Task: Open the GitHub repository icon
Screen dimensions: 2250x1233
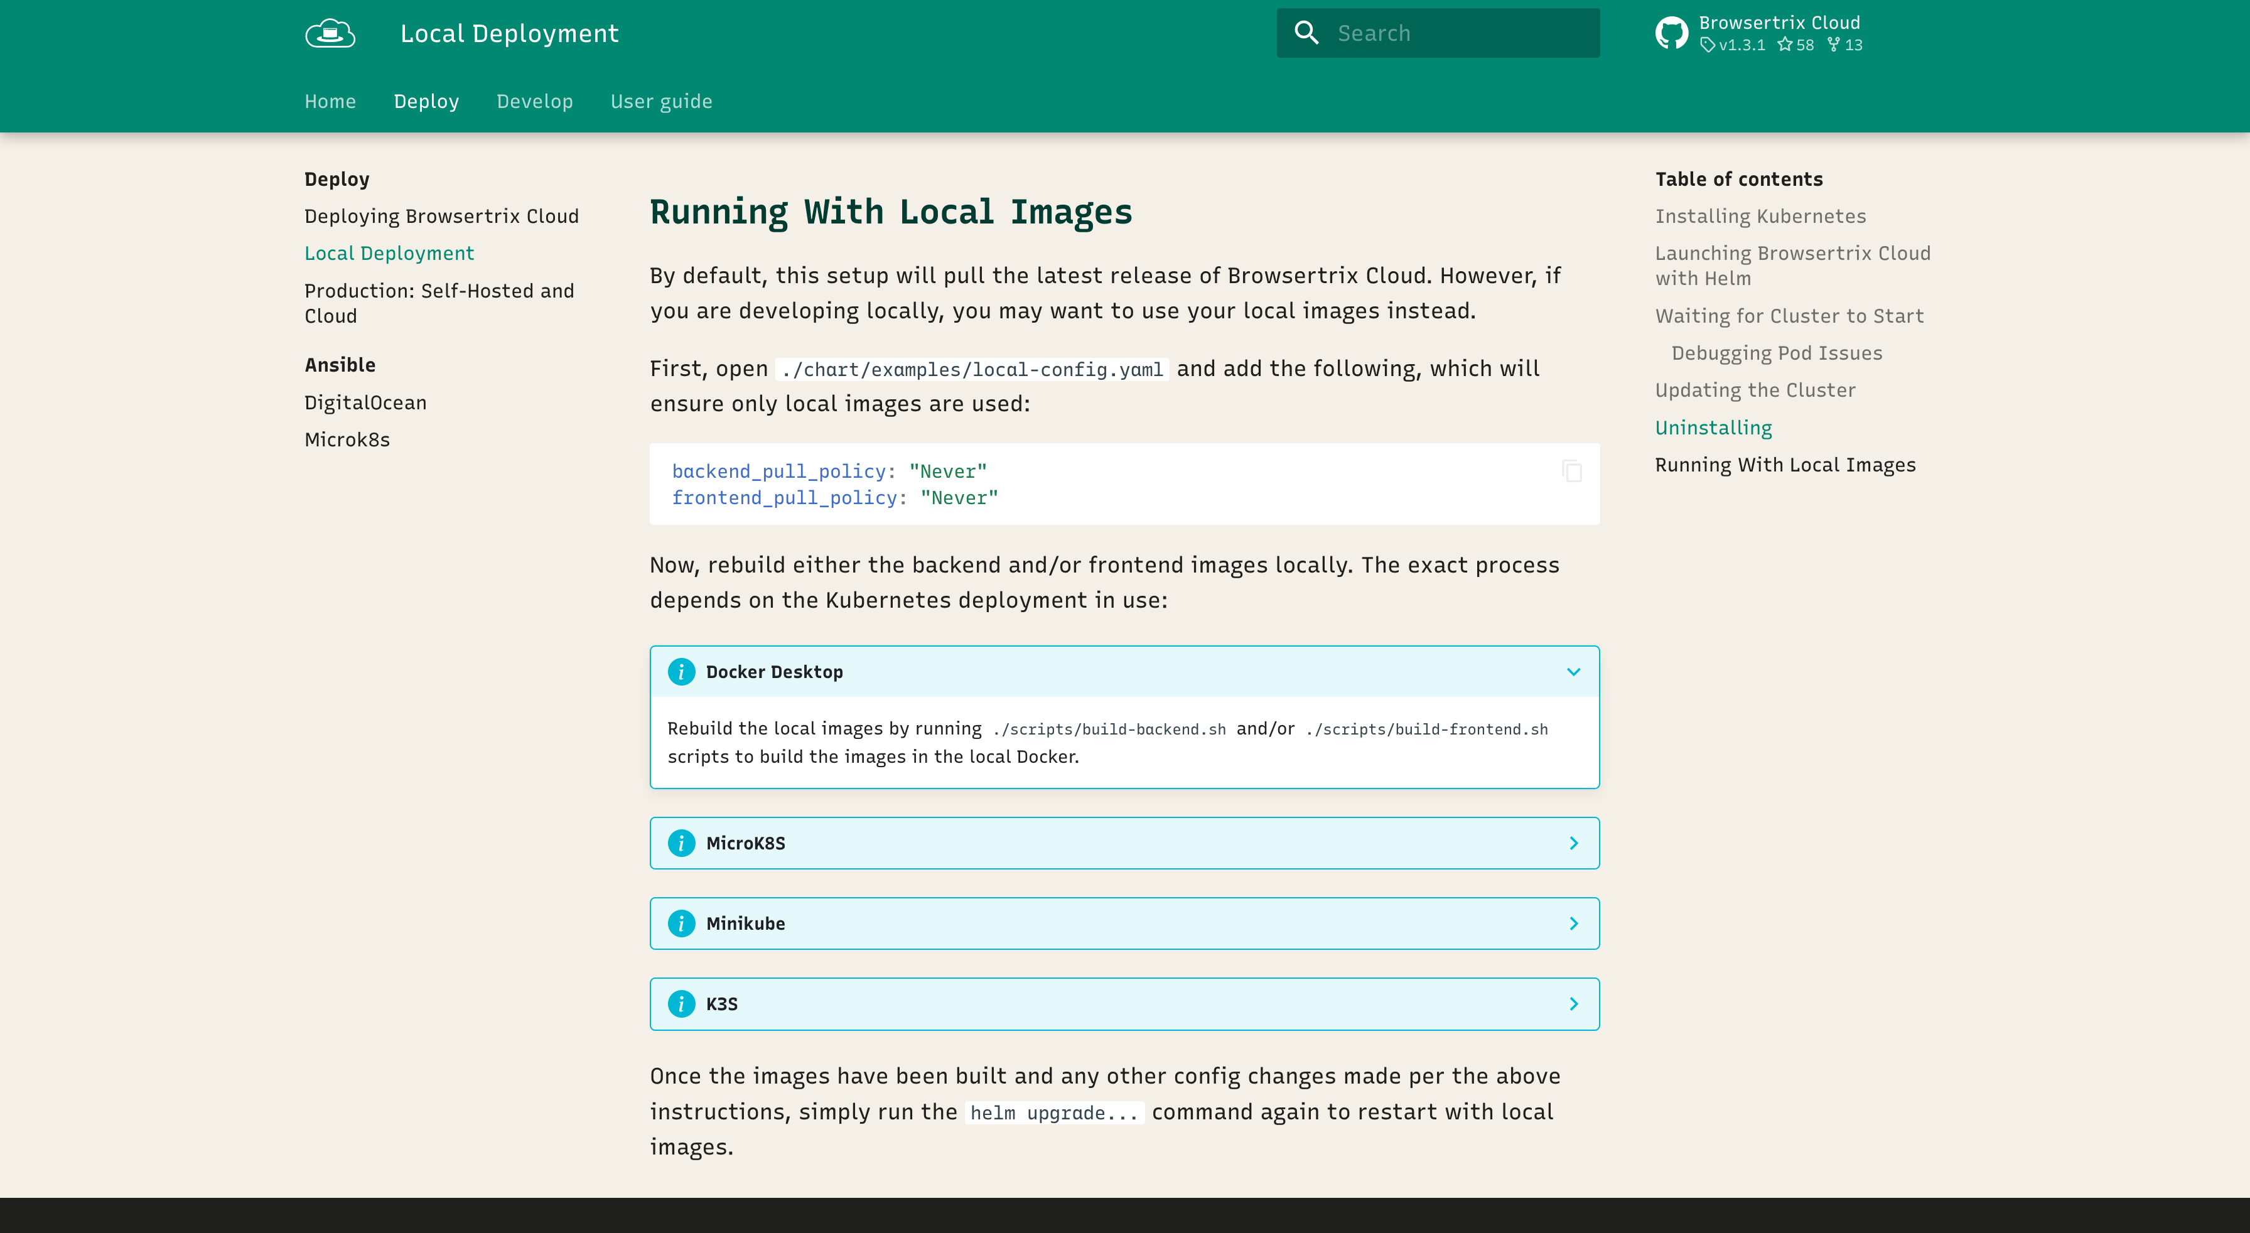Action: point(1671,33)
